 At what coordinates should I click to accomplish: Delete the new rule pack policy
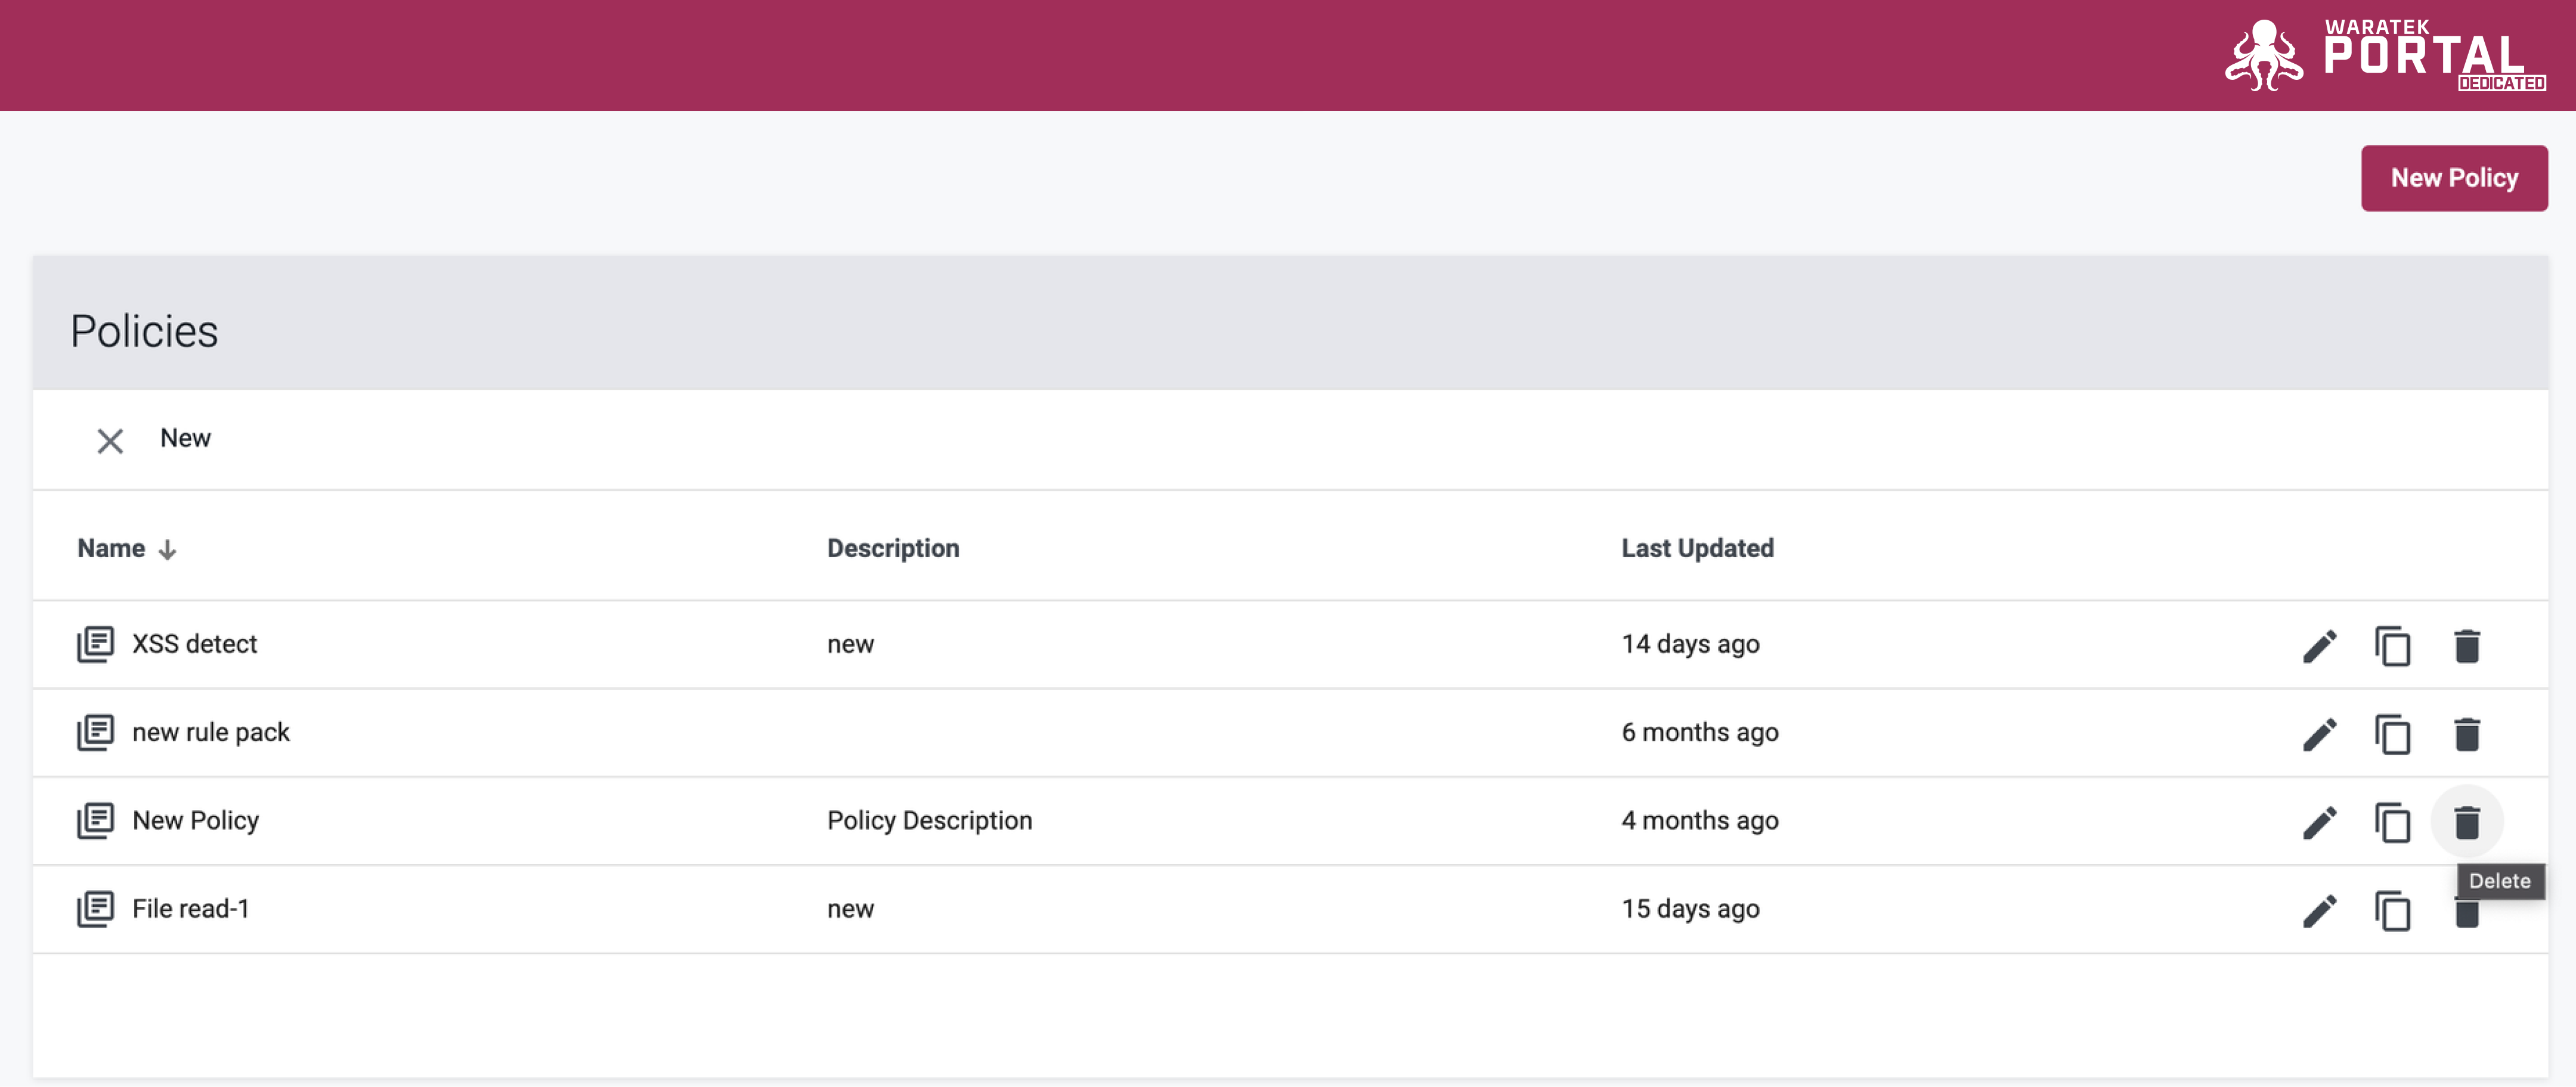coord(2466,734)
